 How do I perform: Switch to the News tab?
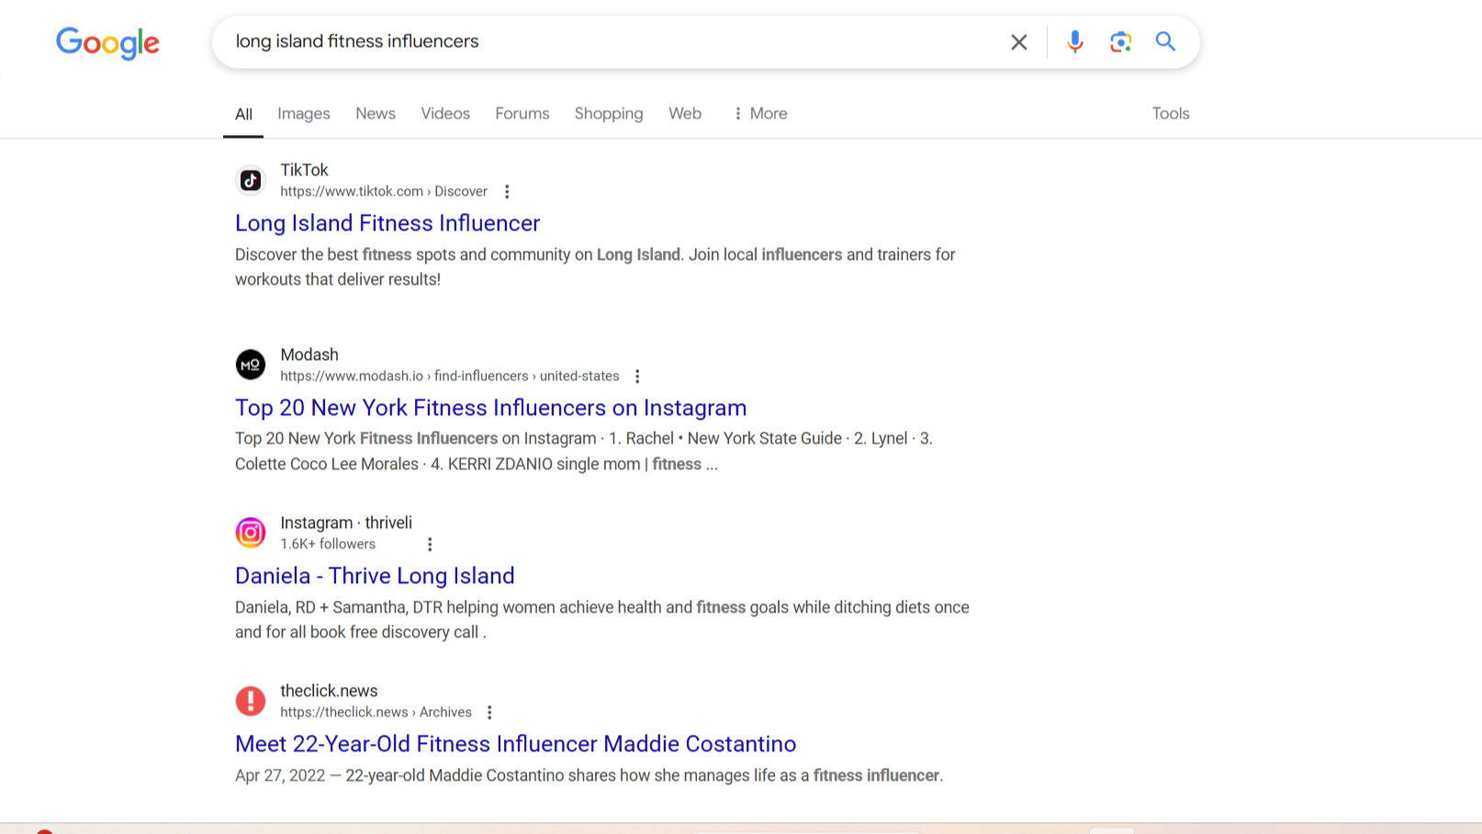coord(376,114)
